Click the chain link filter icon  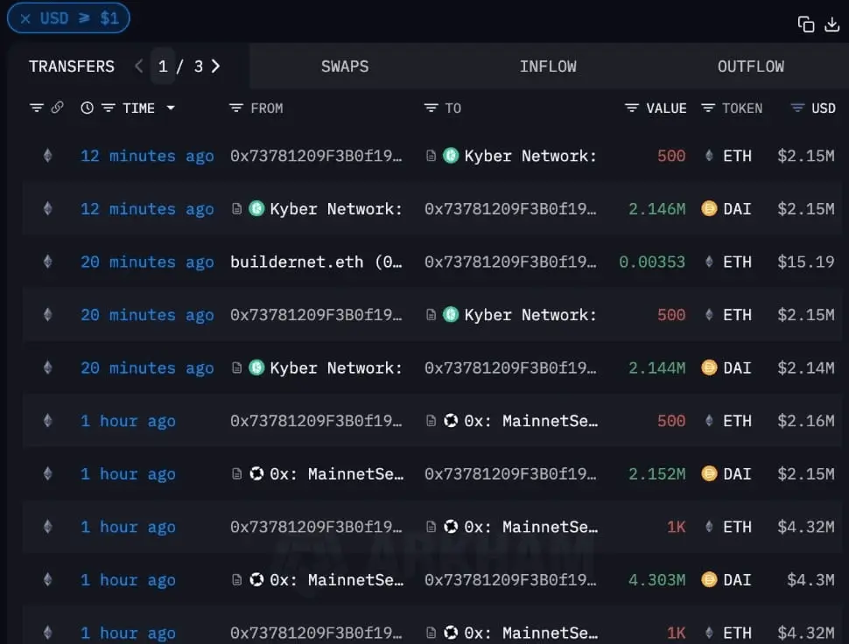tap(57, 107)
